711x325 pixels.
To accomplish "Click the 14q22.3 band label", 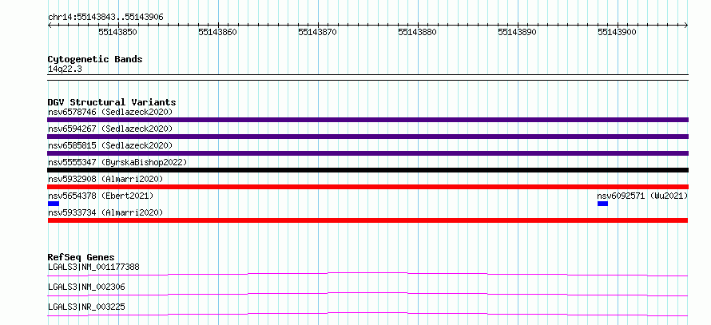I will pyautogui.click(x=65, y=69).
